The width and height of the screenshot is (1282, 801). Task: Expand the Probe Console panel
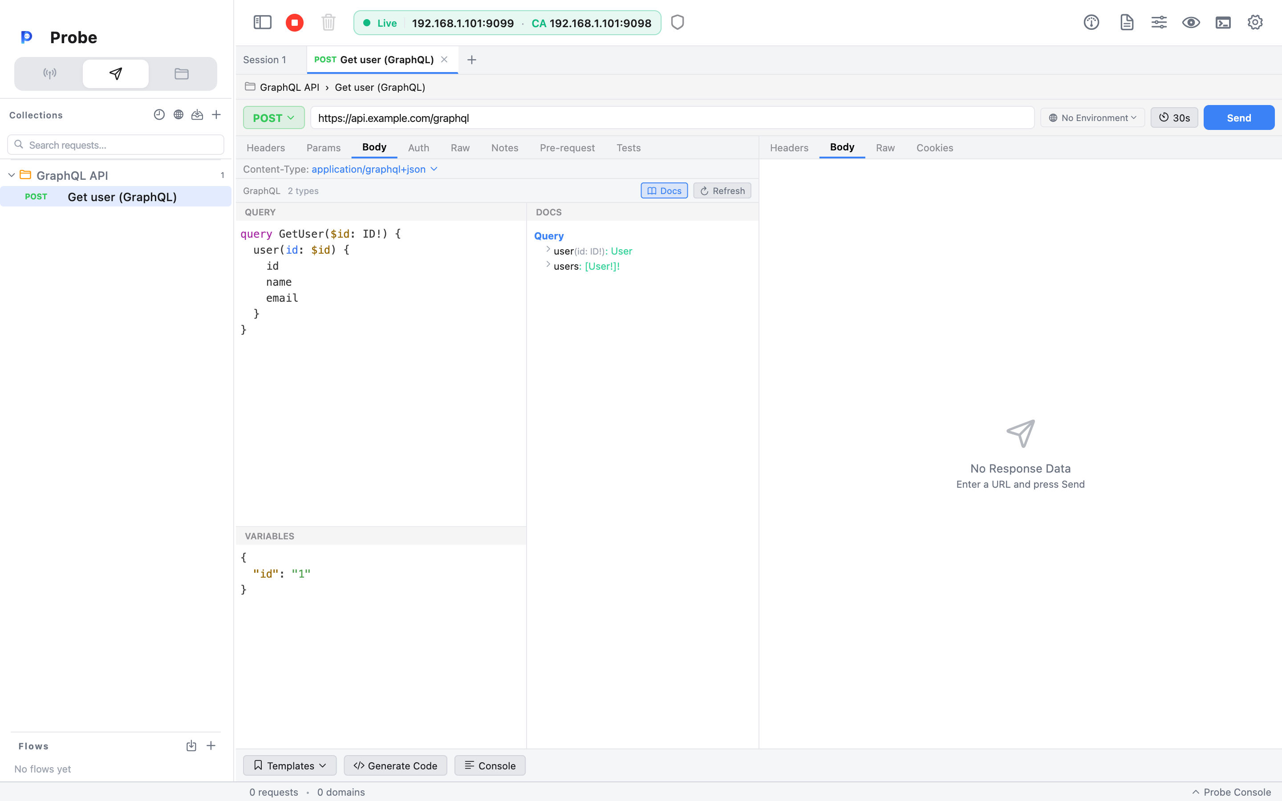click(1232, 792)
